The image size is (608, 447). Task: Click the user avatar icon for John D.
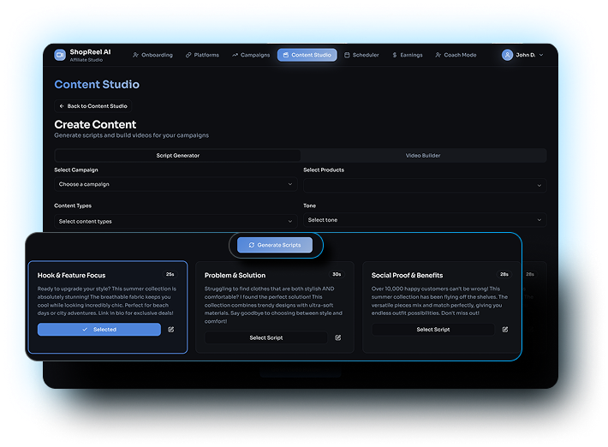[x=508, y=55]
